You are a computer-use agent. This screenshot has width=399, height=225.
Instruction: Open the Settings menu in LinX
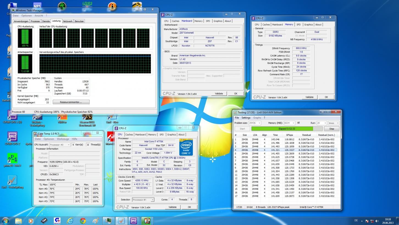(246, 118)
